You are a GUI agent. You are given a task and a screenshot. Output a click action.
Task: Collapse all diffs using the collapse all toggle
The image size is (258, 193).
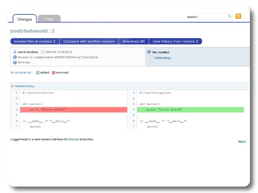pyautogui.click(x=21, y=72)
